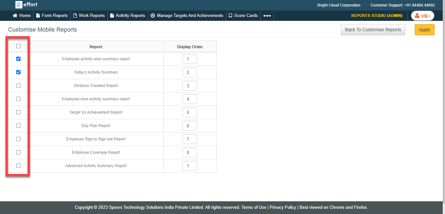Click the Home house icon

[15, 16]
